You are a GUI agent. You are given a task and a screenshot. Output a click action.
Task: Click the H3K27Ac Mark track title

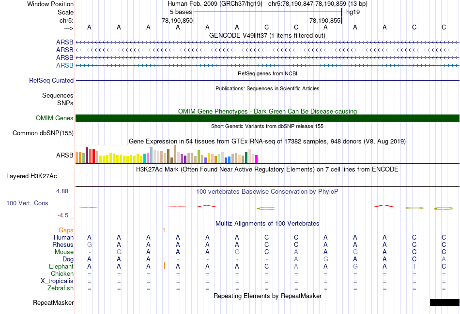[267, 170]
